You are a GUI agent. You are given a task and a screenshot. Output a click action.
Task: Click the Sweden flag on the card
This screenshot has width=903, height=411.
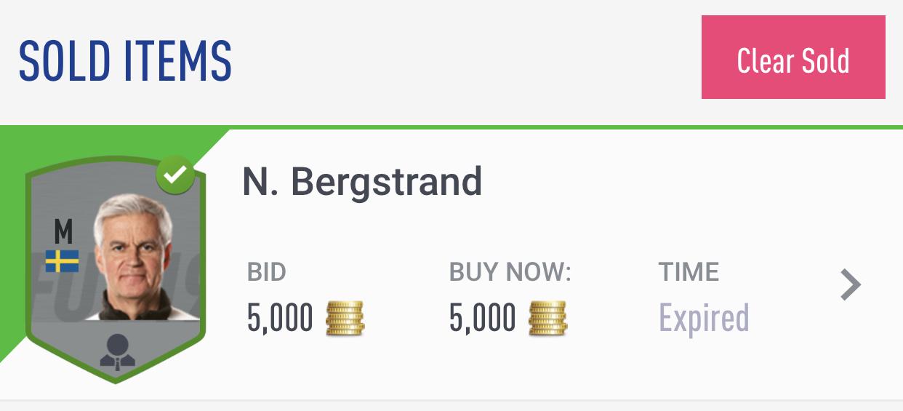pyautogui.click(x=63, y=261)
